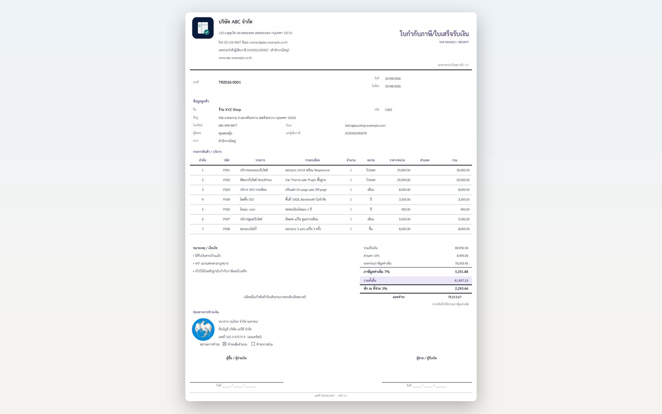
Task: Click withholding tax amount 2,293.66
Action: pyautogui.click(x=462, y=289)
